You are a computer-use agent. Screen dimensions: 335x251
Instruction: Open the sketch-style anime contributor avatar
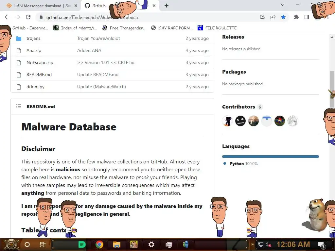click(x=292, y=121)
